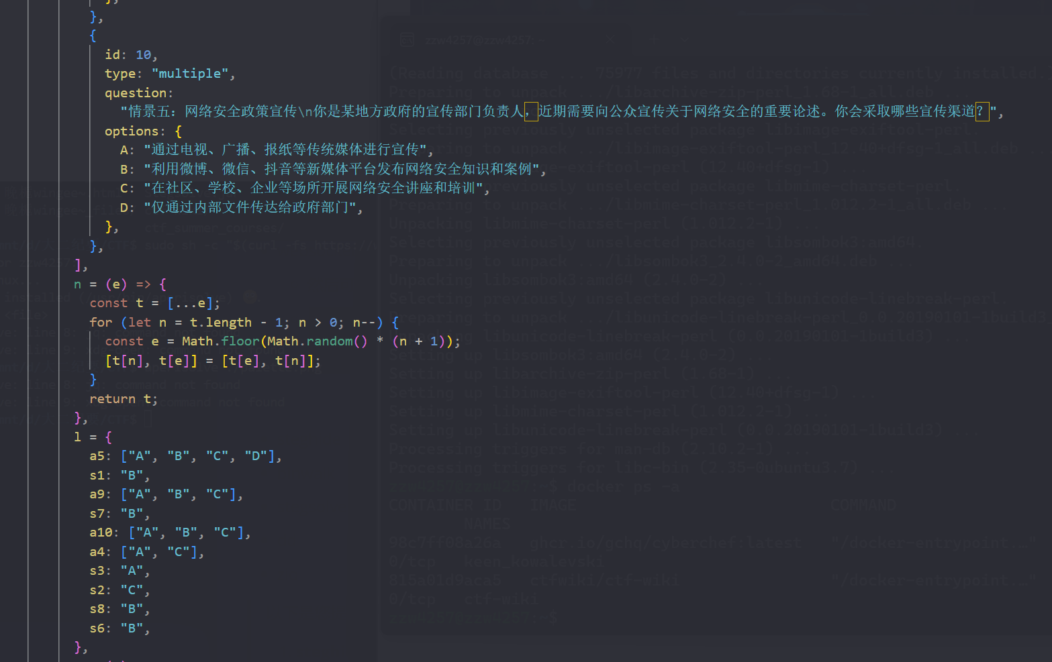Click the terminal icon on the zzw4257 tab
1052x662 pixels.
pos(407,40)
